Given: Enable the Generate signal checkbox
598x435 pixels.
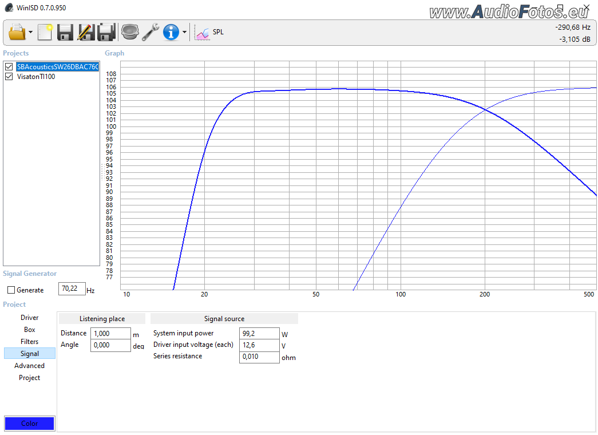Looking at the screenshot, I should (11, 290).
